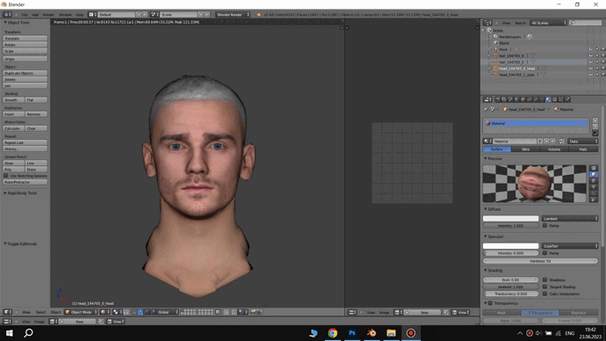Open Material properties tab icon
606x341 pixels.
tap(548, 99)
